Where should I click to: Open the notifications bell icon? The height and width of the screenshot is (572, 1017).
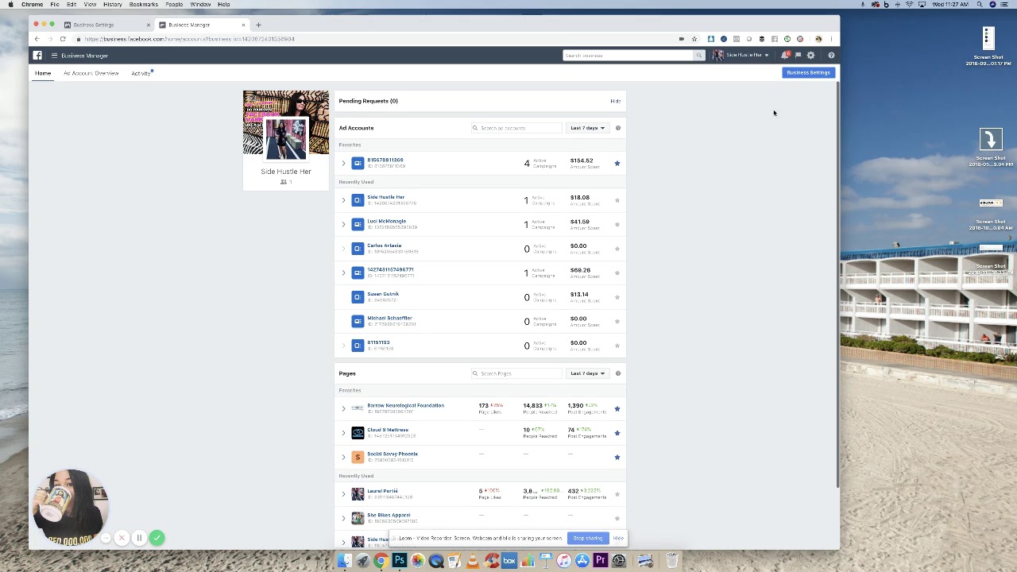[785, 56]
